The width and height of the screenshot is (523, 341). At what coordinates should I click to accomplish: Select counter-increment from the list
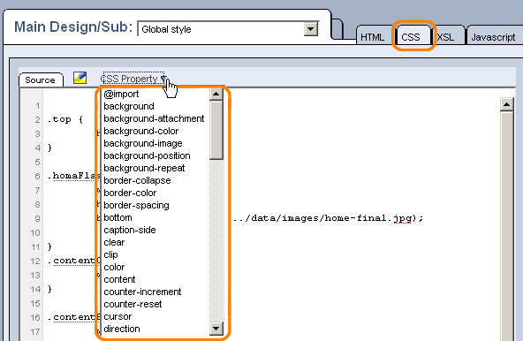tap(142, 292)
